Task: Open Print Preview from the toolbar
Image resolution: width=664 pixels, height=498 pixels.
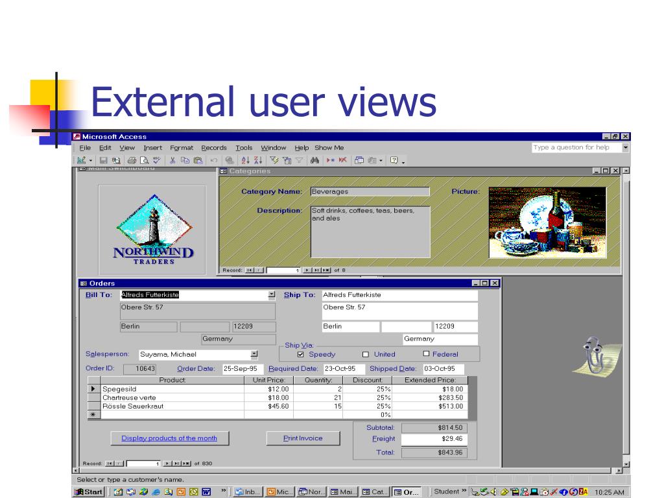Action: pyautogui.click(x=145, y=161)
